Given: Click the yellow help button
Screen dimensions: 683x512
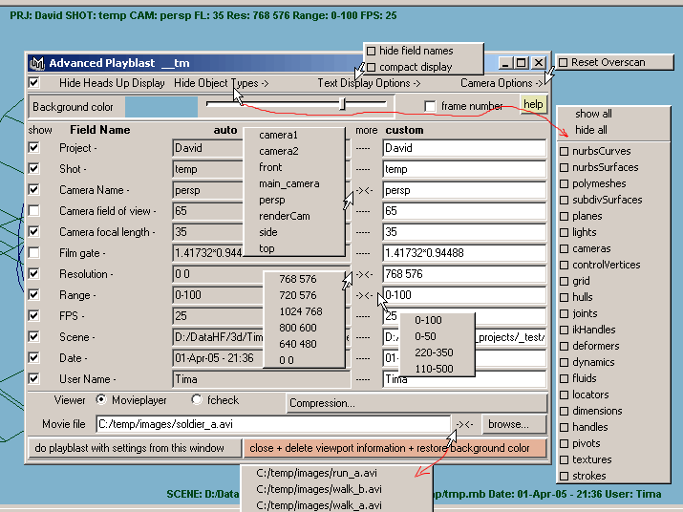Looking at the screenshot, I should pyautogui.click(x=533, y=104).
